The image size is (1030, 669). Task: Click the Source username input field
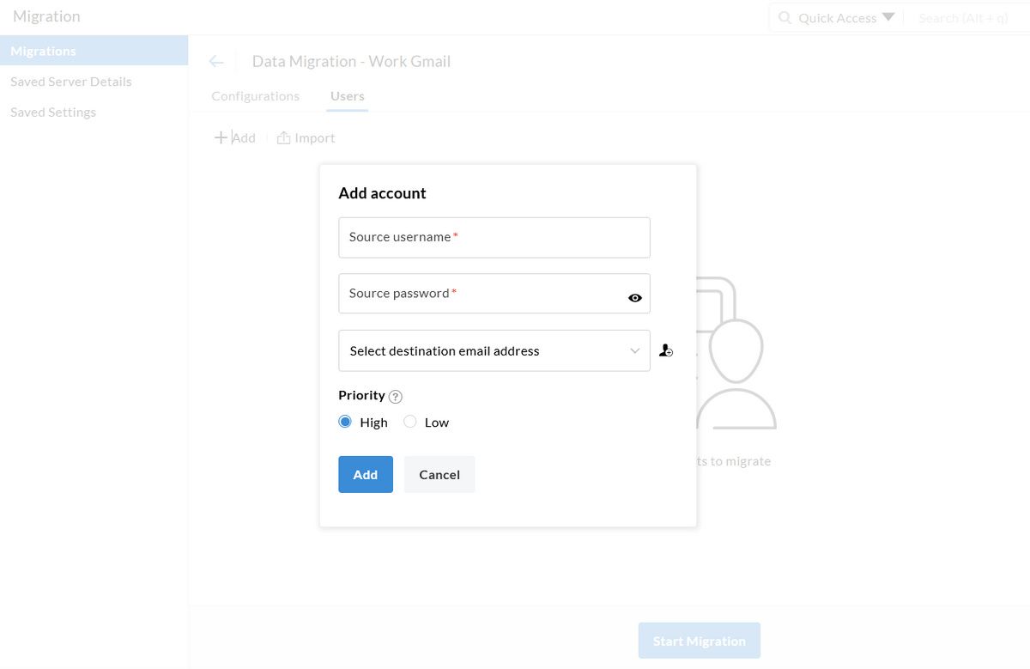click(x=494, y=237)
